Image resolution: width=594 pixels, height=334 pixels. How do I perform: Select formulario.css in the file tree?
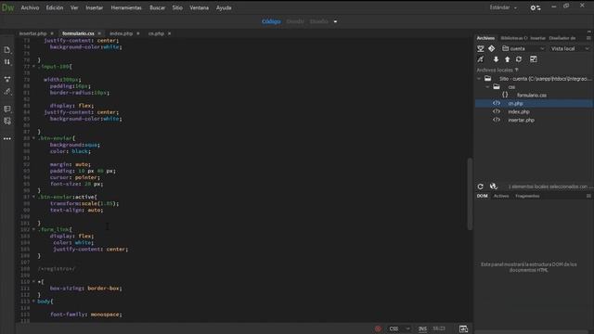[x=532, y=95]
